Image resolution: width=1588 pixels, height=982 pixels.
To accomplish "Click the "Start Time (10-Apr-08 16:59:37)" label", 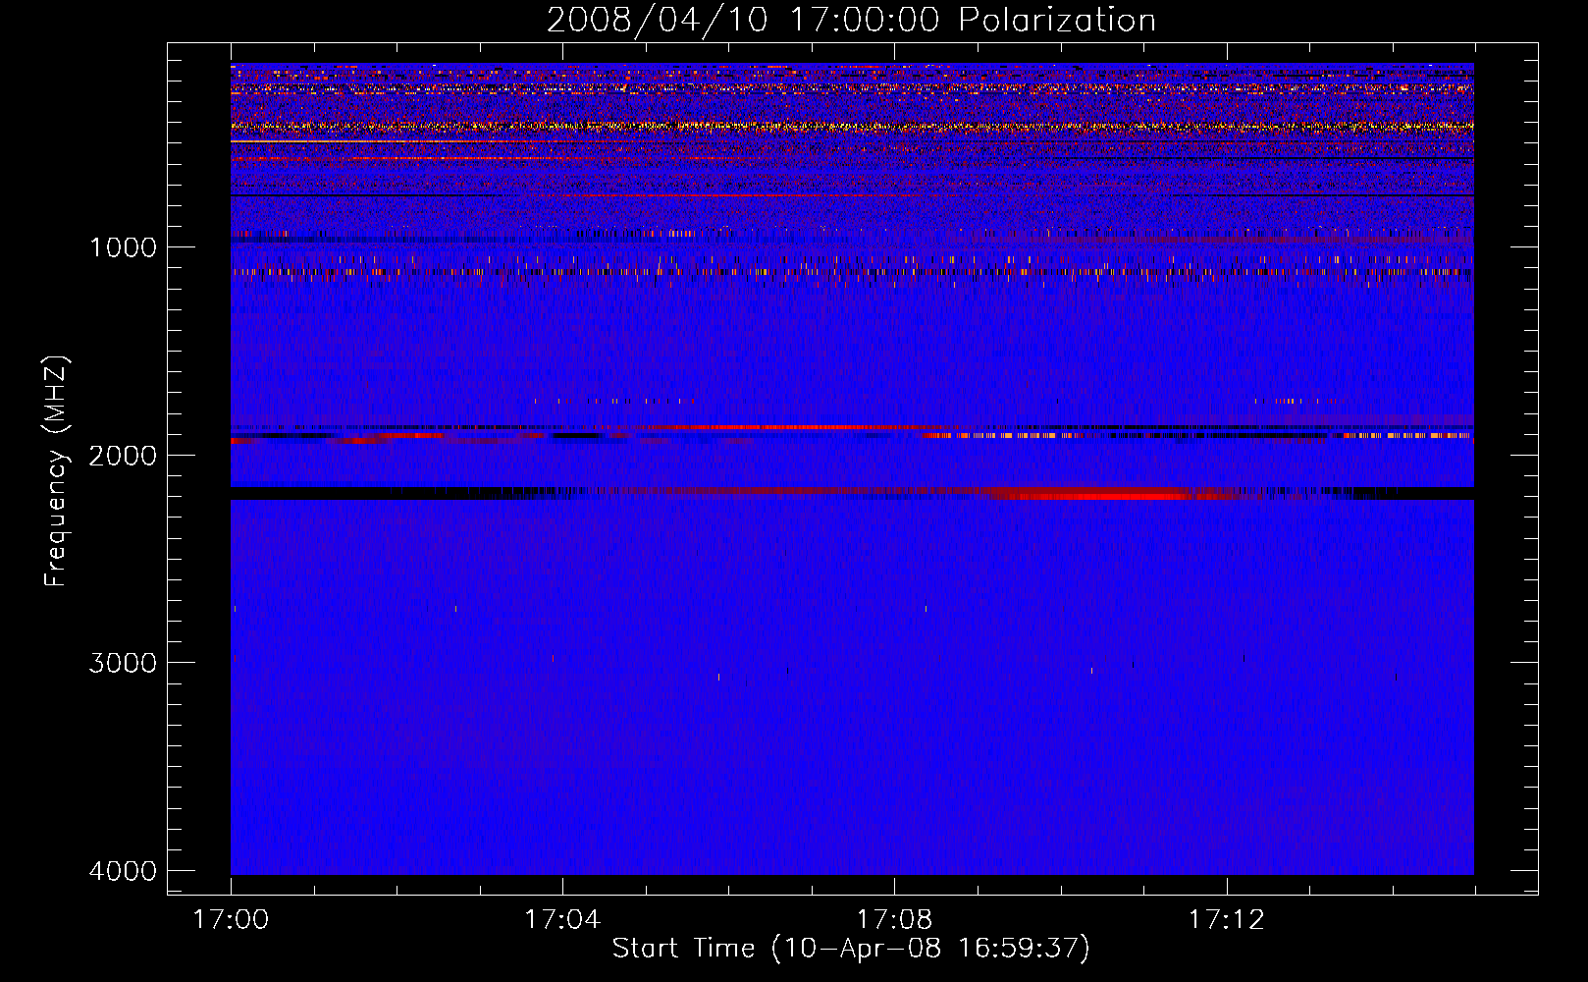I will point(851,949).
